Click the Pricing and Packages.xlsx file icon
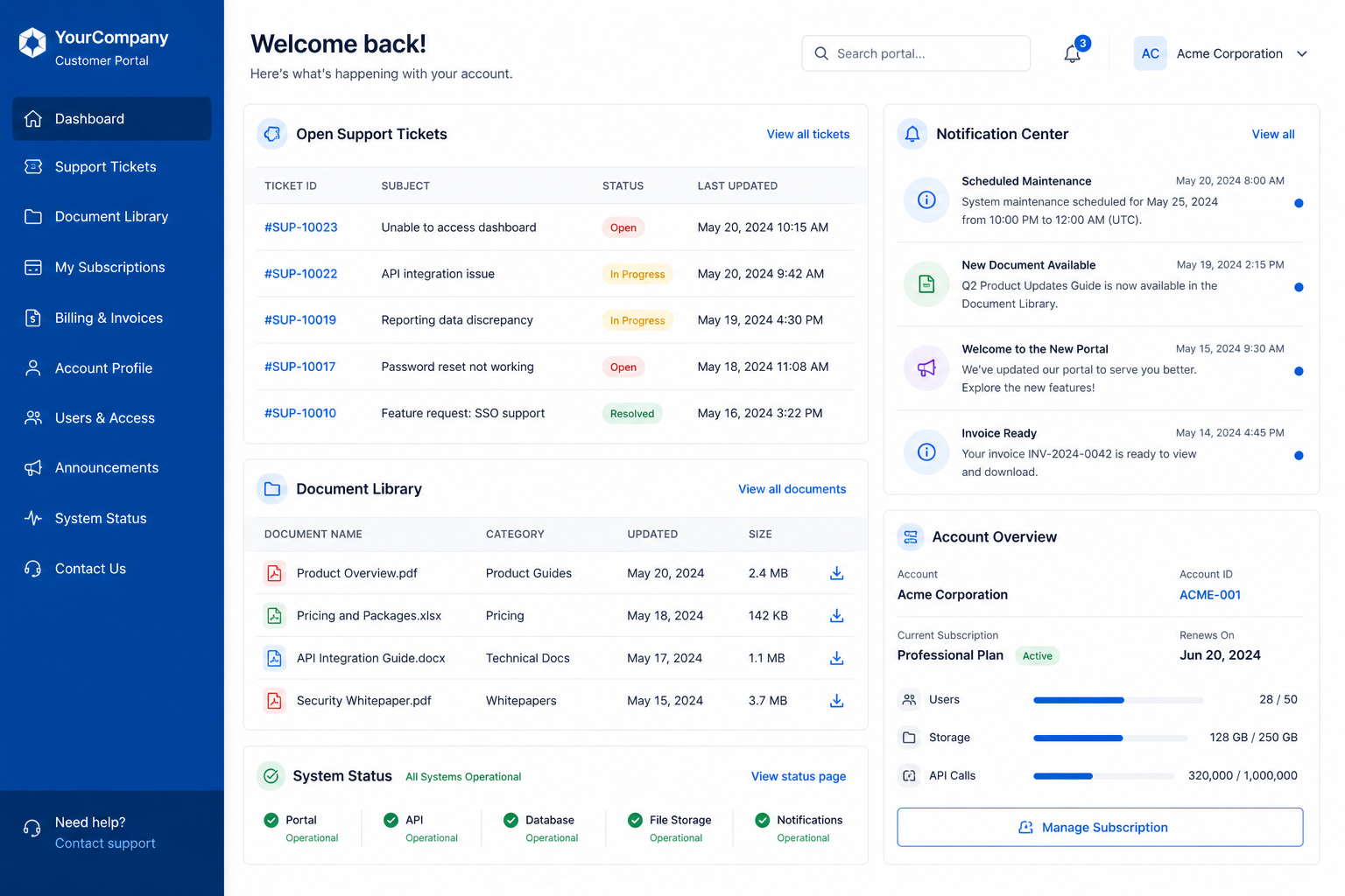 (x=275, y=616)
